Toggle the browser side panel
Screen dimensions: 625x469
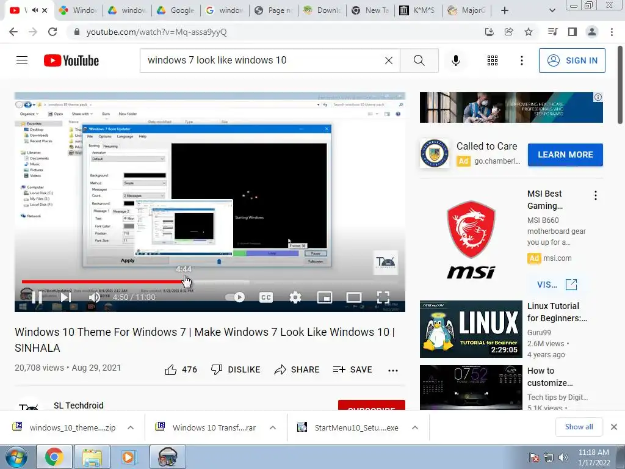point(573,32)
